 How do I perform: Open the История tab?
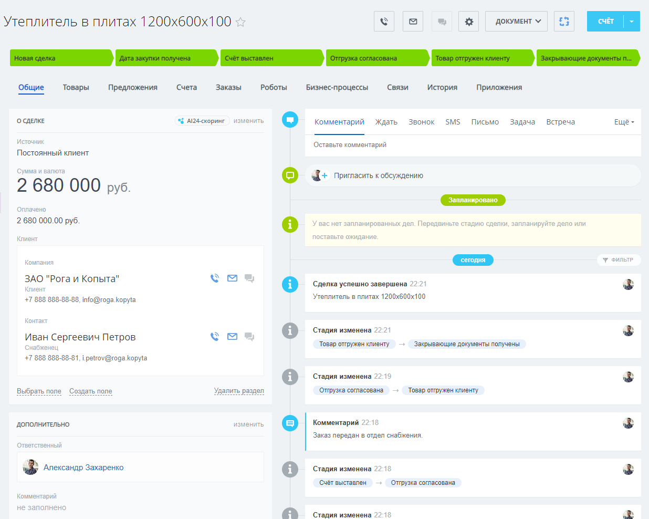(x=442, y=87)
